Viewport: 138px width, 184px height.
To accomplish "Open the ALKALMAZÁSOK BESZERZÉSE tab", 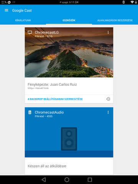I will pos(115,20).
